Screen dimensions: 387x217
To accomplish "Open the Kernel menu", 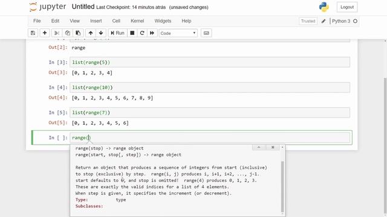I will 137,21.
